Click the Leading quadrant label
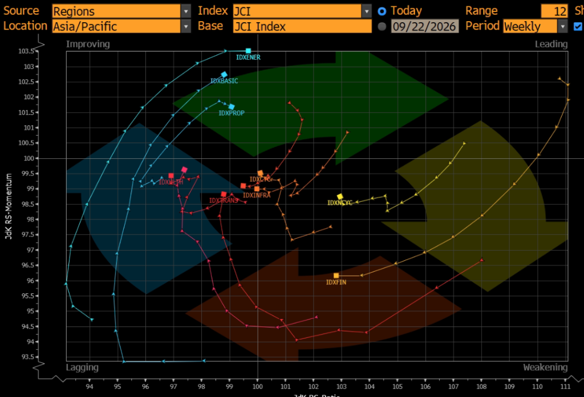The height and width of the screenshot is (397, 584). click(x=551, y=44)
